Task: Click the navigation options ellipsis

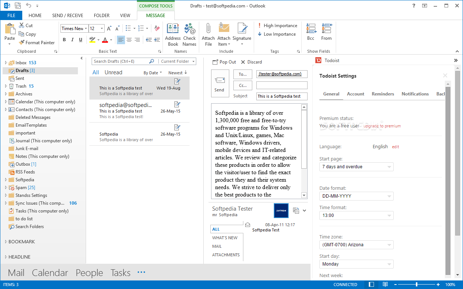Action: coord(141,272)
